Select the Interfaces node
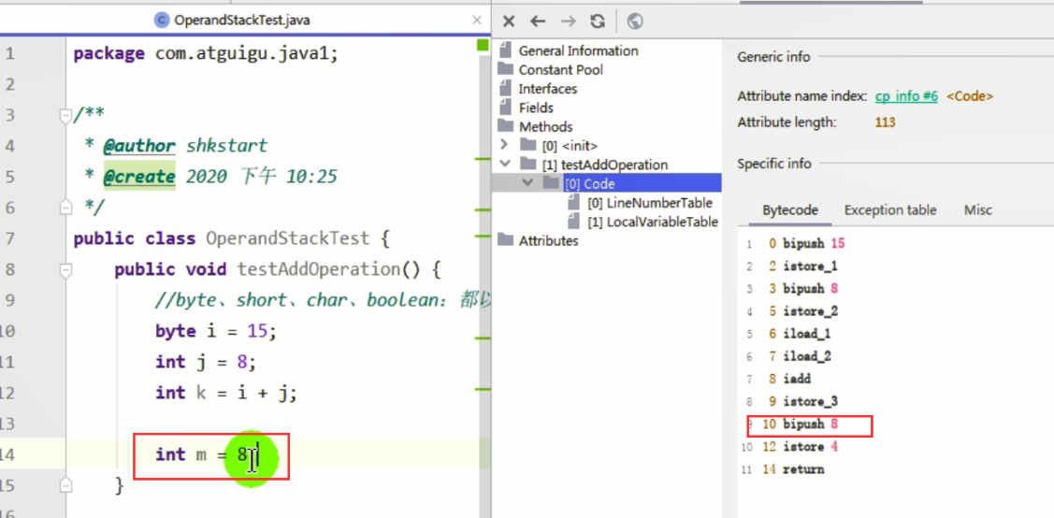 tap(548, 89)
